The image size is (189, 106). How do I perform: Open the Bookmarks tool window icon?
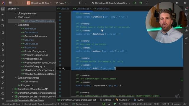pyautogui.click(x=3, y=33)
